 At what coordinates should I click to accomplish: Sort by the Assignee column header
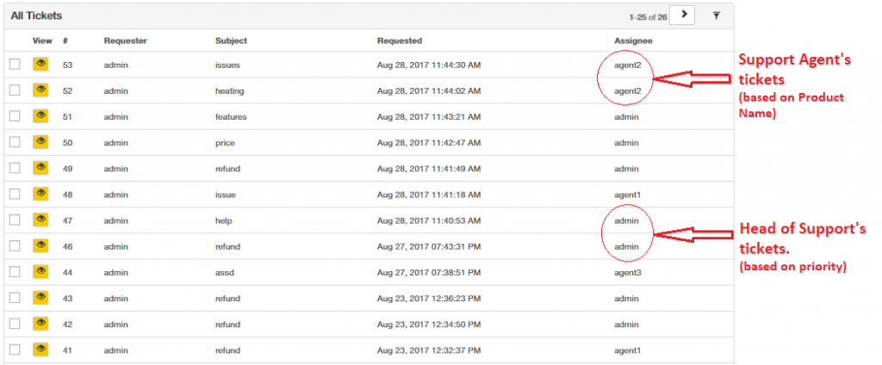633,40
